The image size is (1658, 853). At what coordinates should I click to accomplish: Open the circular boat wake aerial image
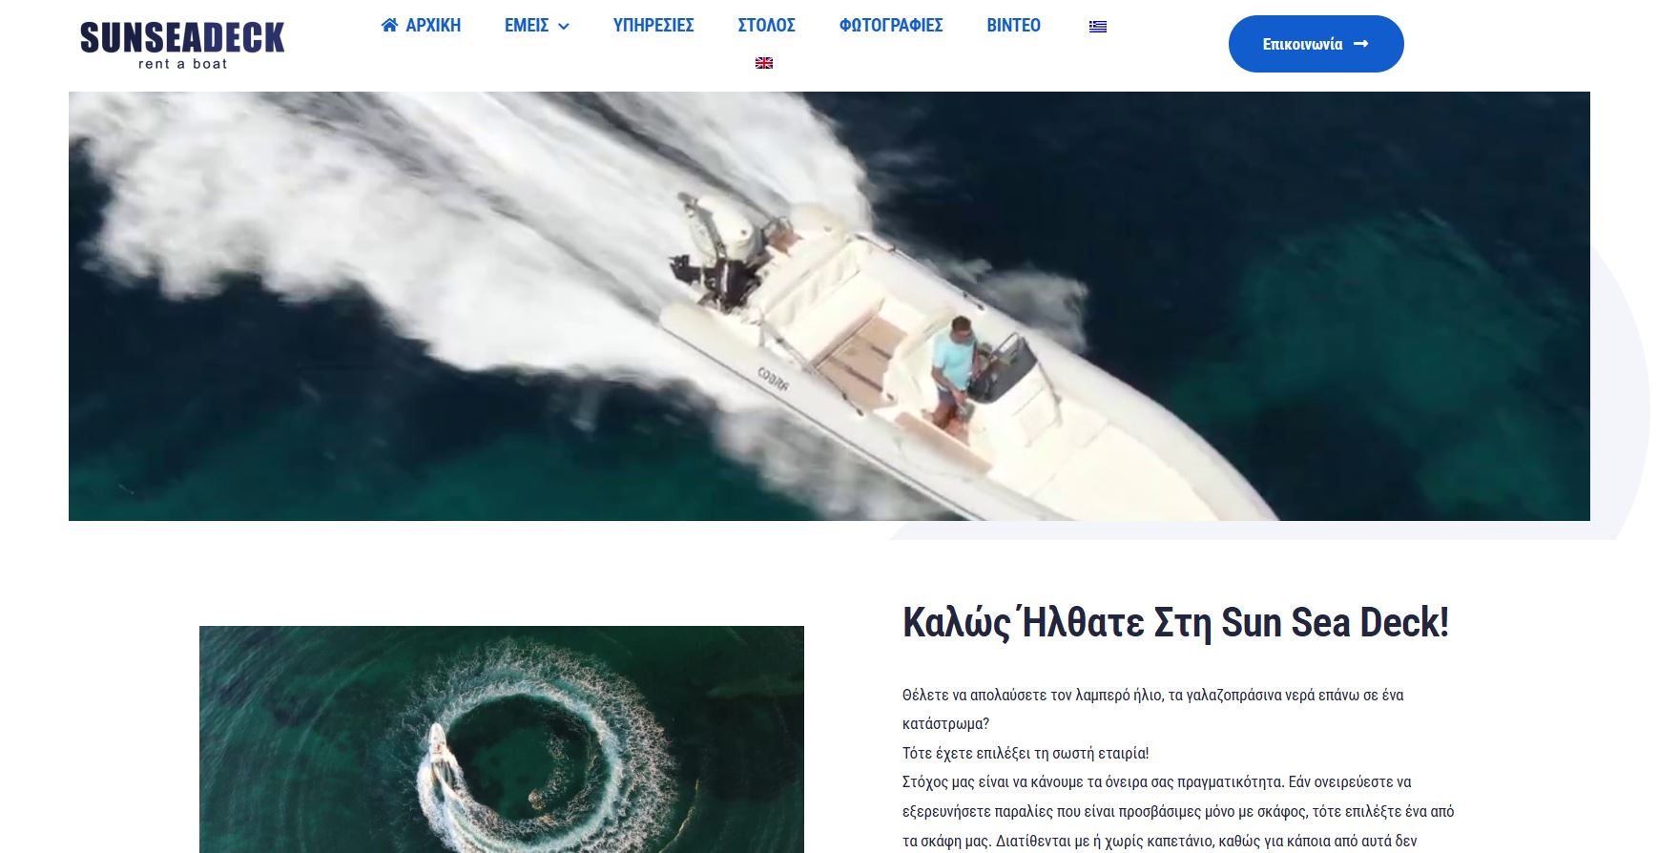tap(502, 739)
